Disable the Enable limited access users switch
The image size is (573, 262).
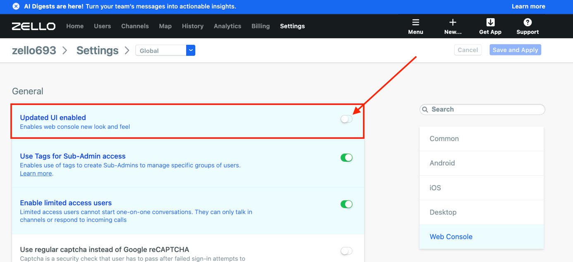tap(346, 204)
